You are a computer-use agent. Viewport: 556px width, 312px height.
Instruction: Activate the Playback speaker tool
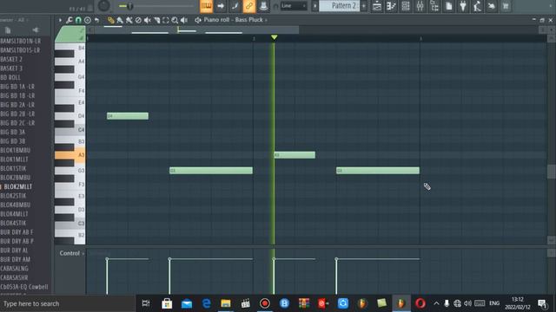(x=184, y=20)
